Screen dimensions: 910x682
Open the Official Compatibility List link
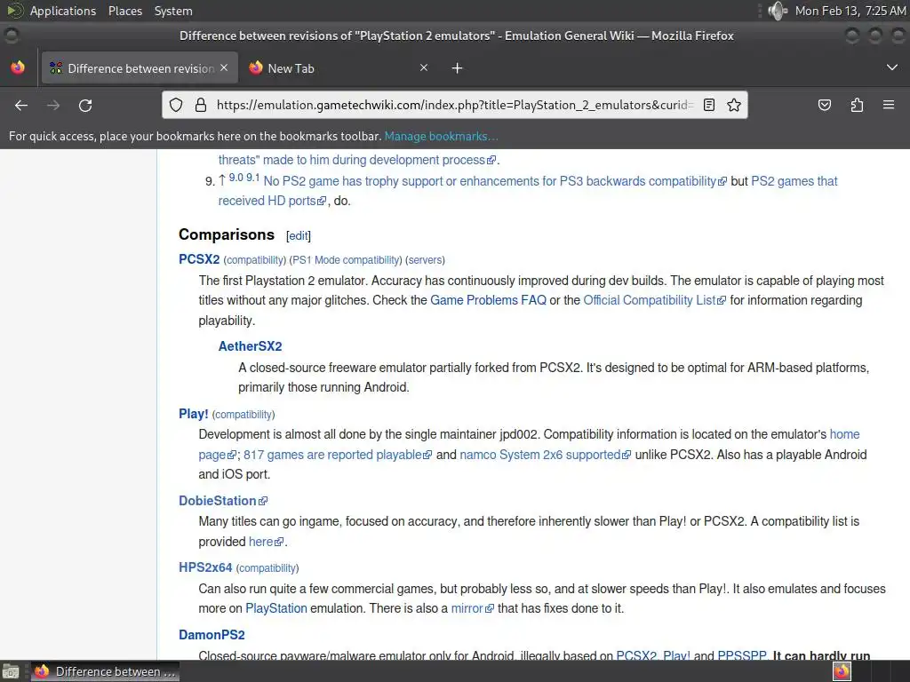click(x=654, y=300)
